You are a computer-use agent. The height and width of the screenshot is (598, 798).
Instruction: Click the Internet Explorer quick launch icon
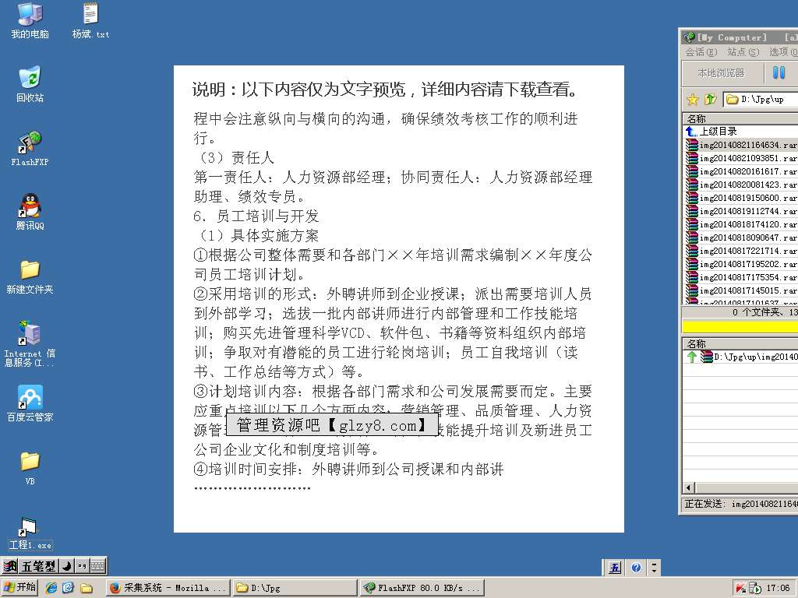point(51,588)
